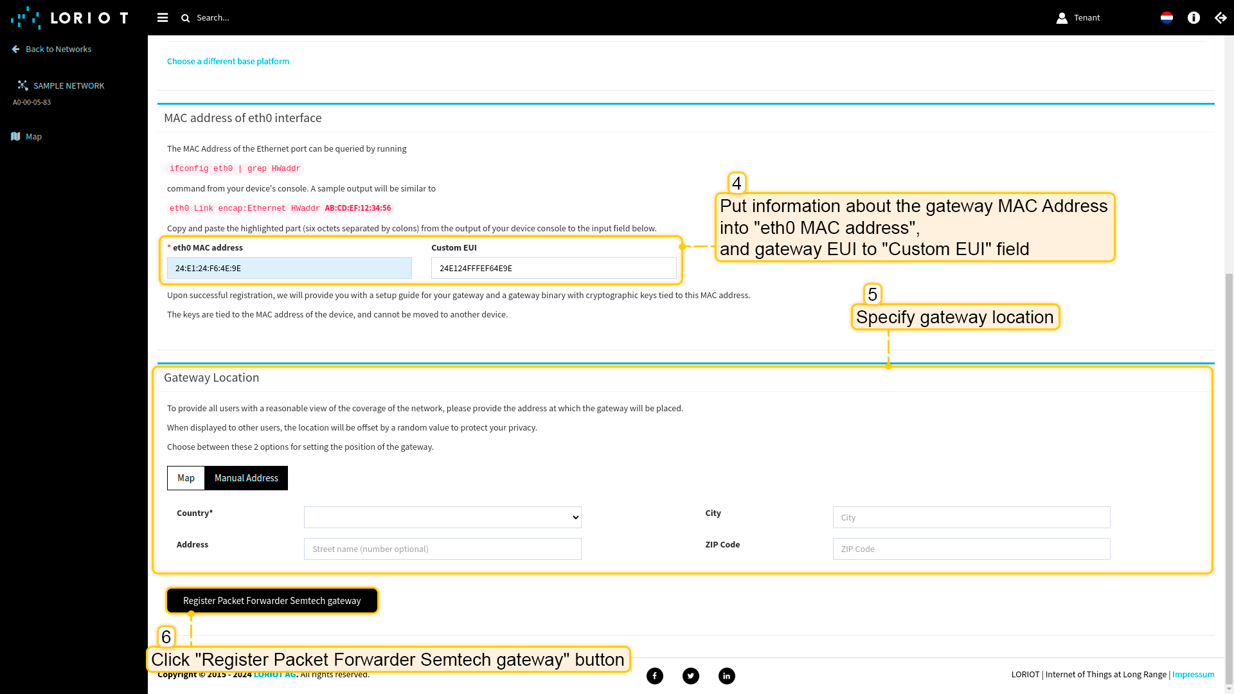Click inside the Custom EUI field
Viewport: 1234px width, 694px height.
pyautogui.click(x=553, y=268)
